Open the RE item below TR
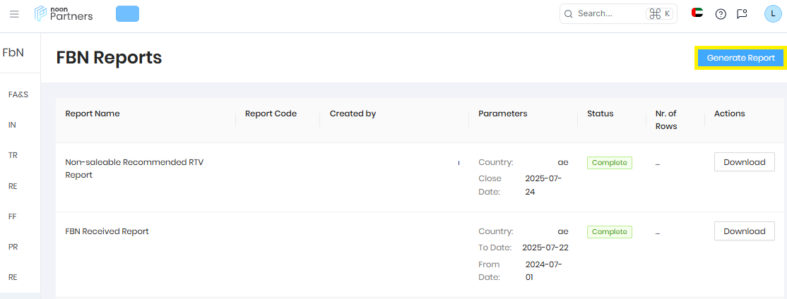 point(13,185)
